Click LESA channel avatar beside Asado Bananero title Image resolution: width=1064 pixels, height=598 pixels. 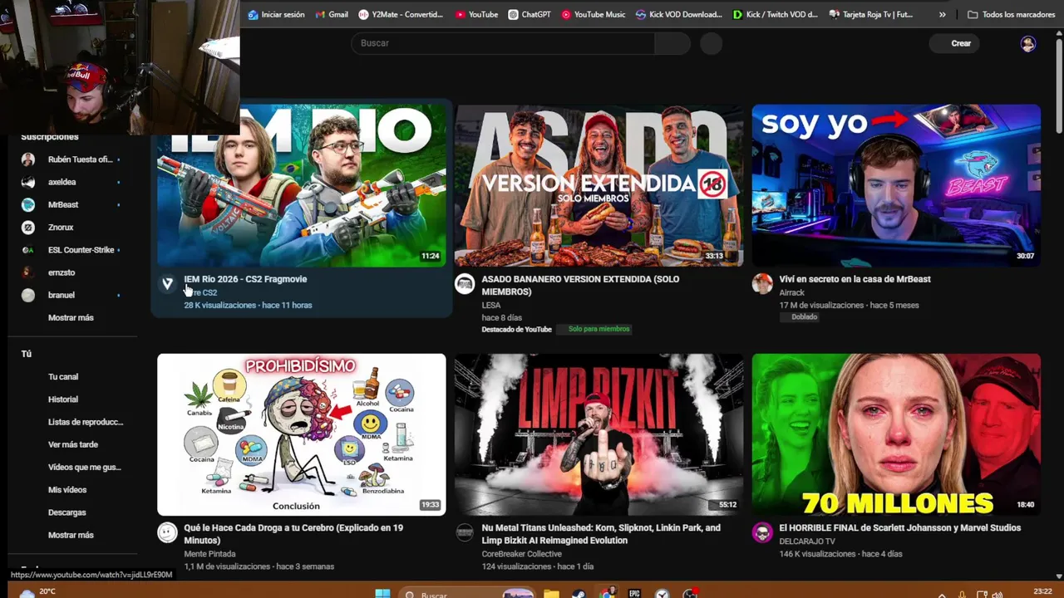[465, 284]
